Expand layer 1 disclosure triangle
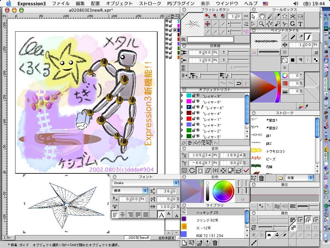Viewport: 330px width, 248px height. click(182, 119)
